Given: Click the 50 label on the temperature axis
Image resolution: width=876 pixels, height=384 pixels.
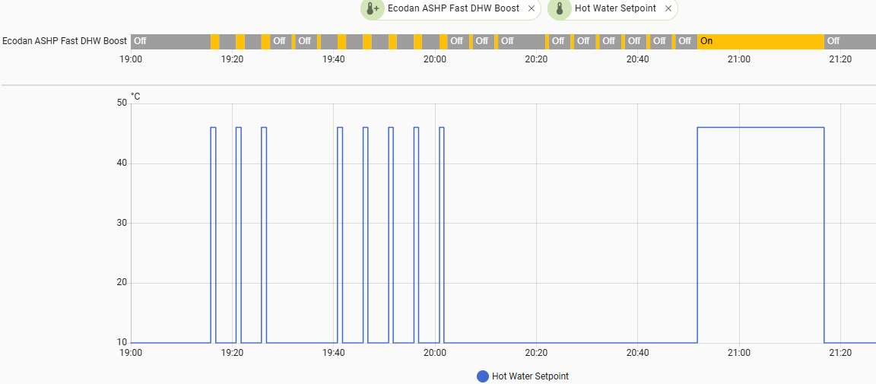Looking at the screenshot, I should click(x=121, y=103).
